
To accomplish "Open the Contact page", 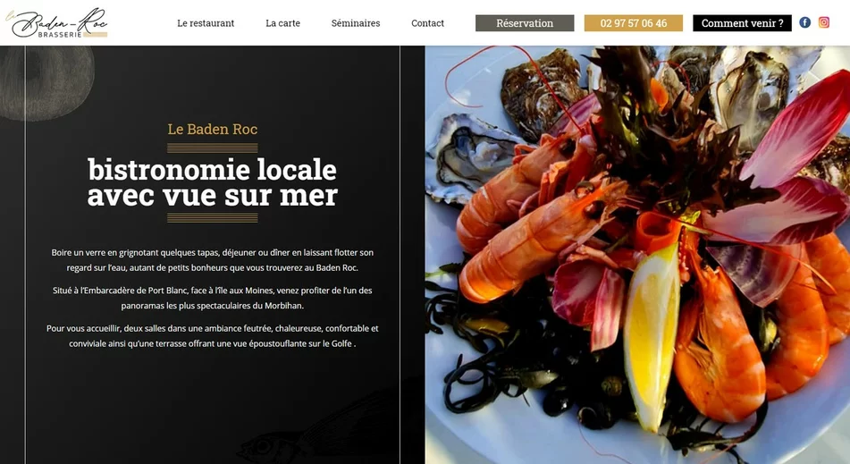I will [427, 23].
